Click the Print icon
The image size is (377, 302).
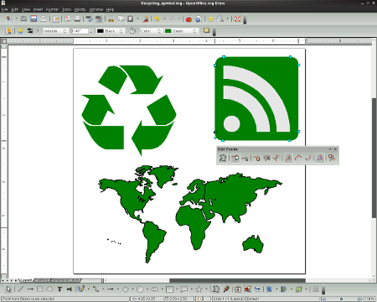77,18
